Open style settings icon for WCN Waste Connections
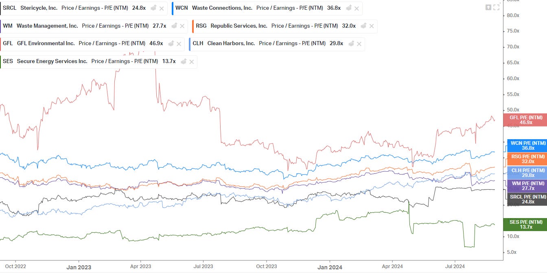Image resolution: width=547 pixels, height=273 pixels. (x=348, y=8)
